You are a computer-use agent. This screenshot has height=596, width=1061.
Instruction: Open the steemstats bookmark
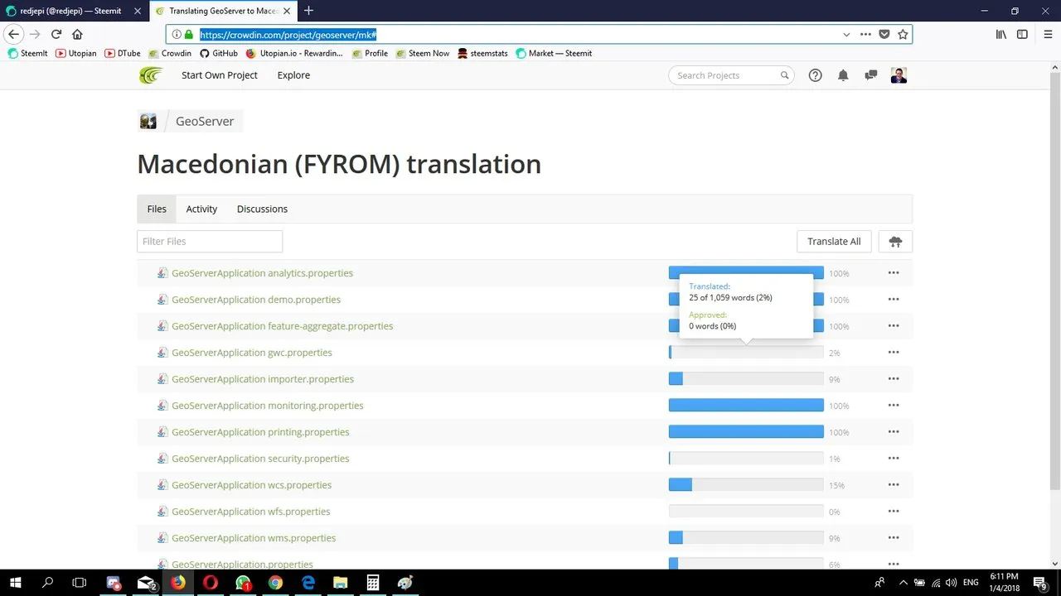[483, 53]
